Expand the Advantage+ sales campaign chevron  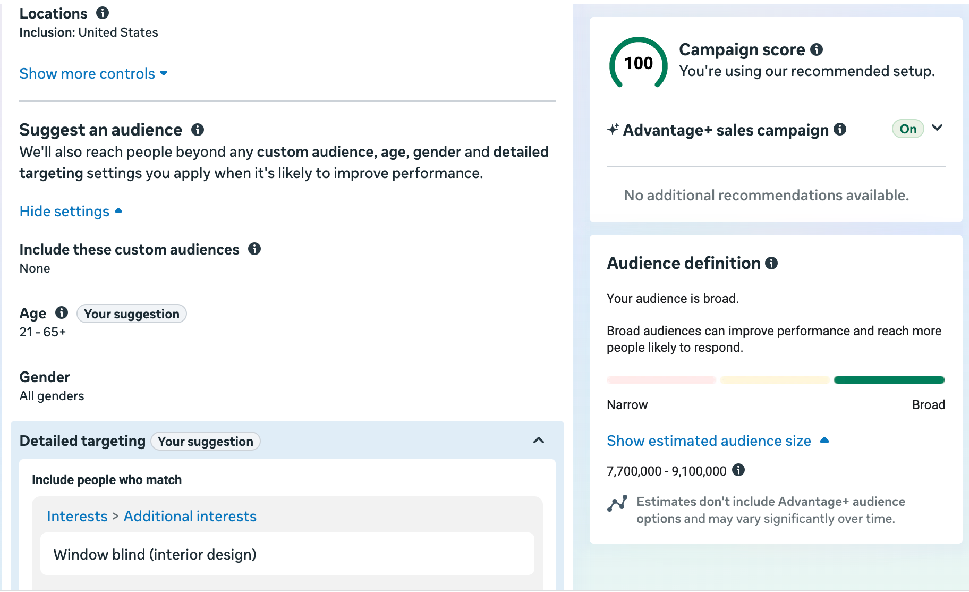[x=937, y=128]
